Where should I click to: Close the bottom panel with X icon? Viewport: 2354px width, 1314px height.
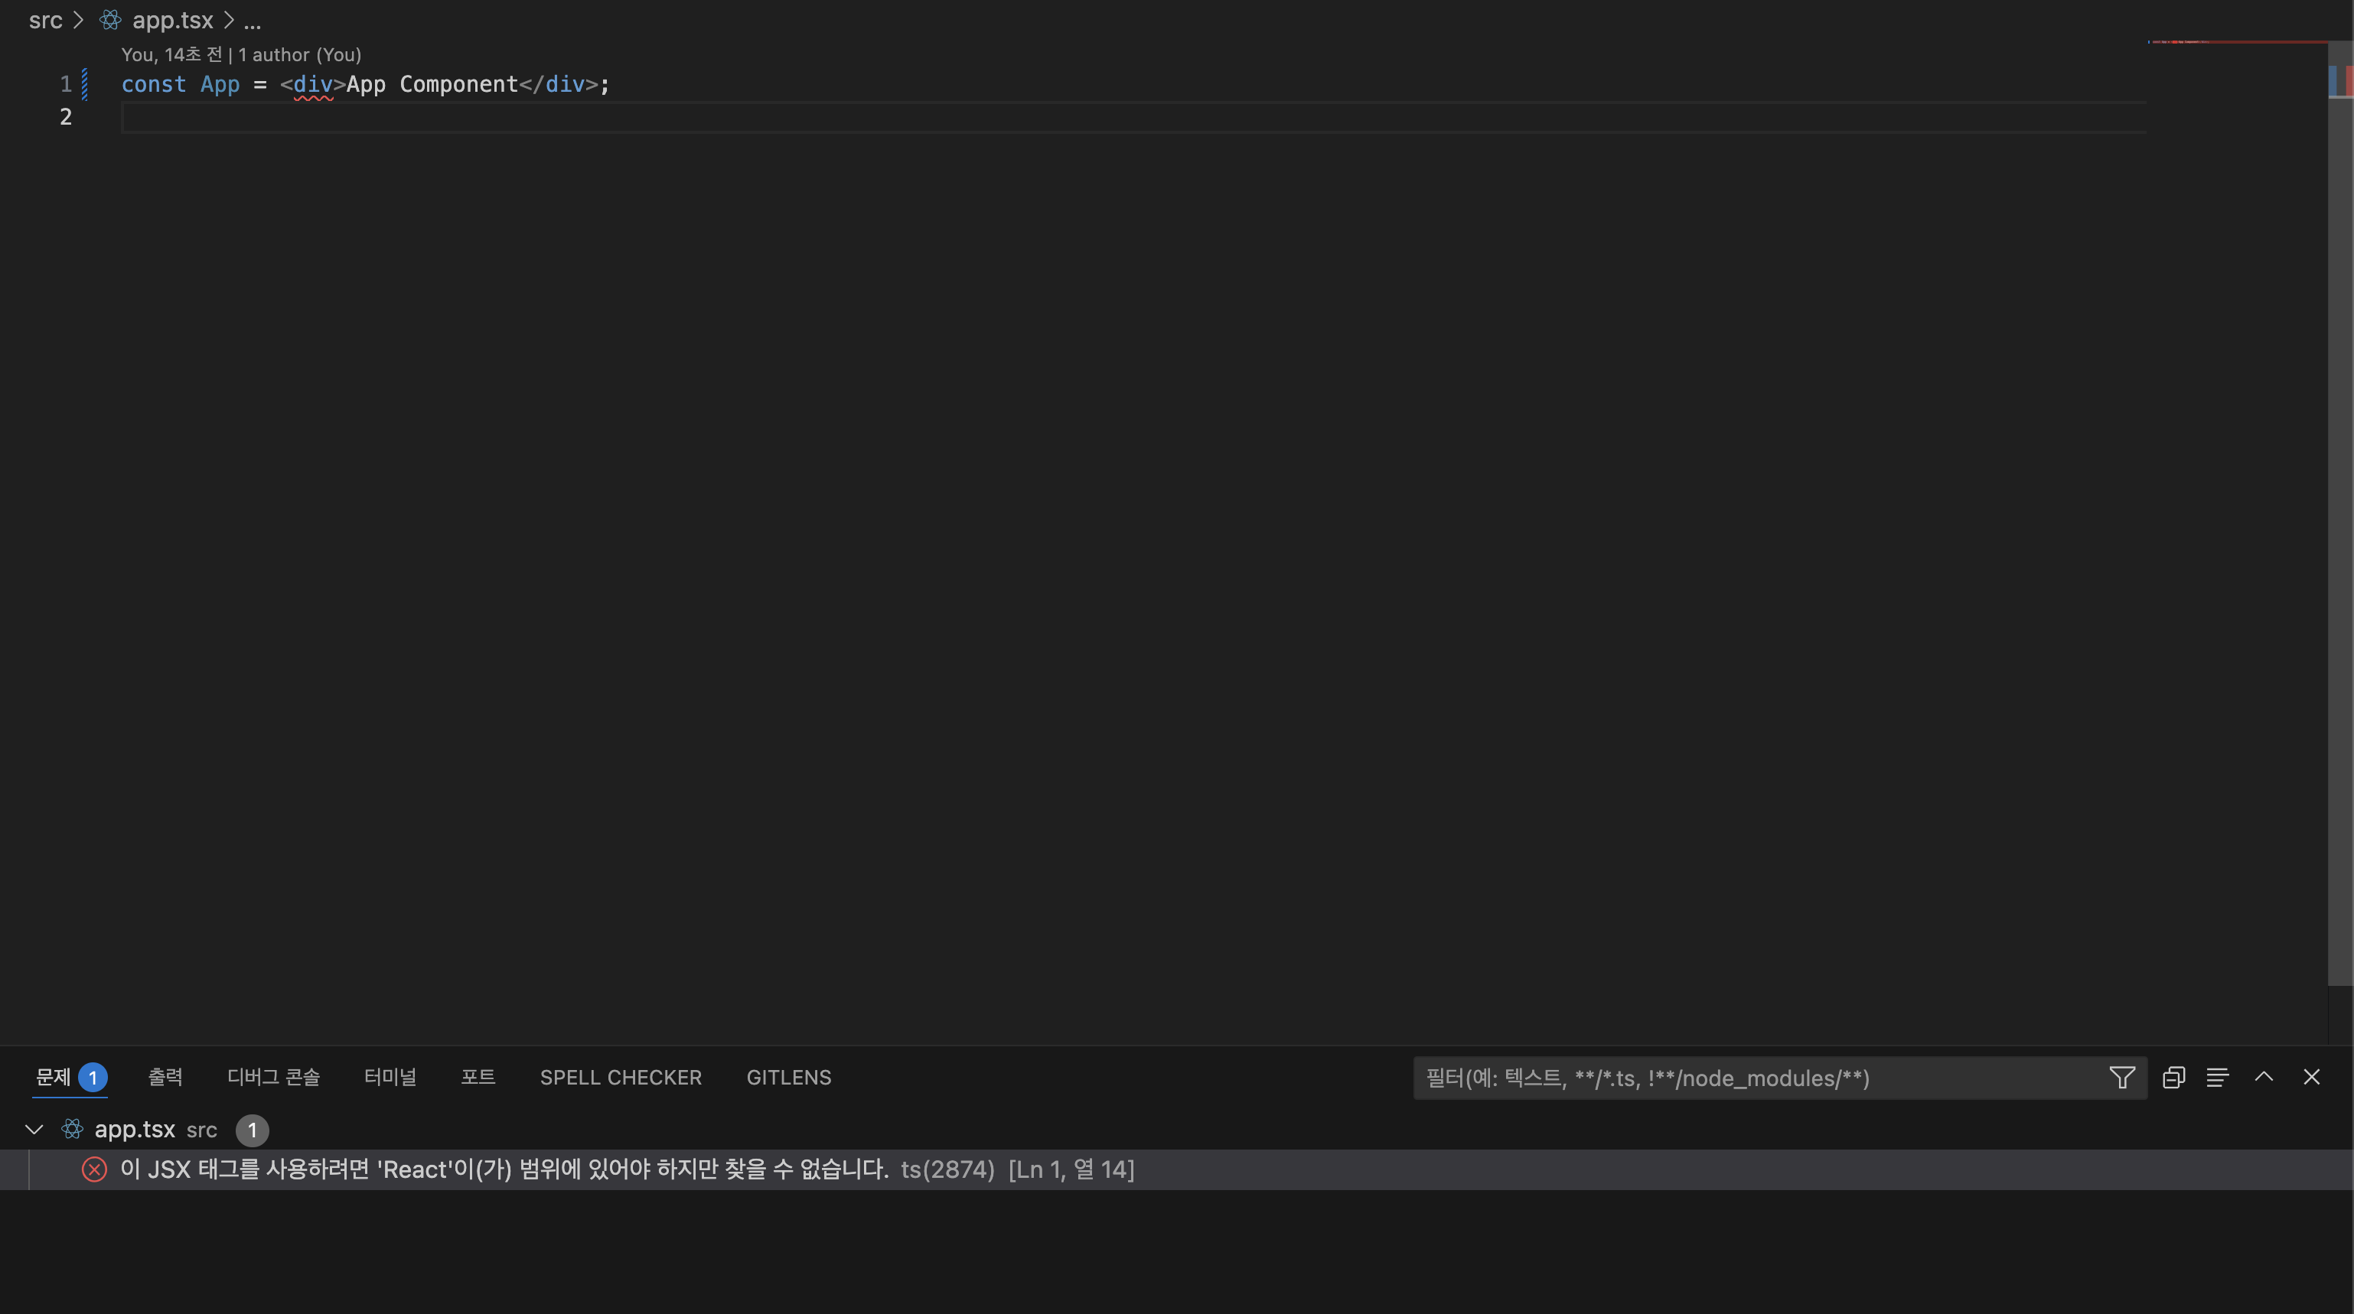[x=2311, y=1077]
